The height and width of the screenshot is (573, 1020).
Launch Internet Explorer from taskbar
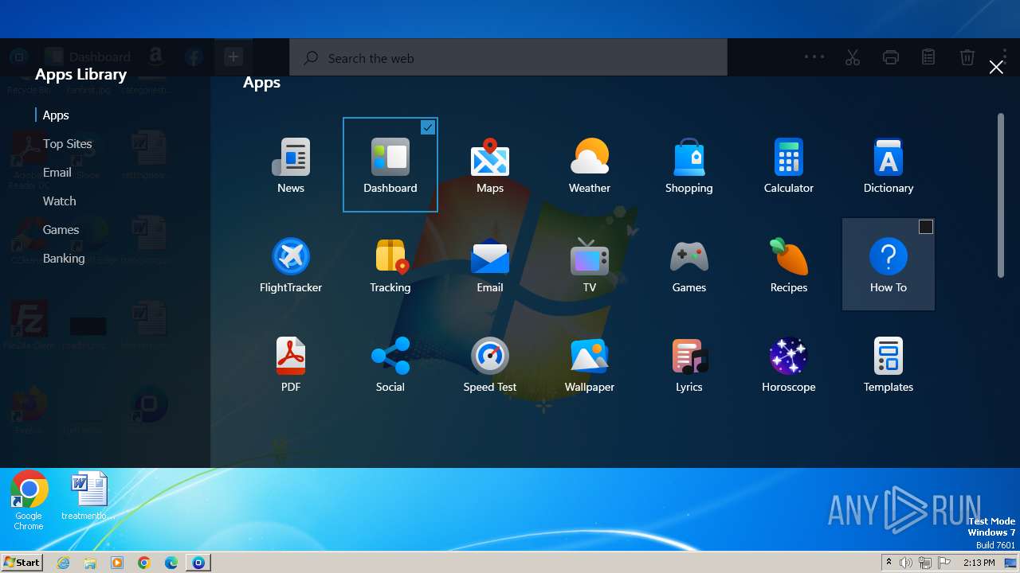coord(63,563)
